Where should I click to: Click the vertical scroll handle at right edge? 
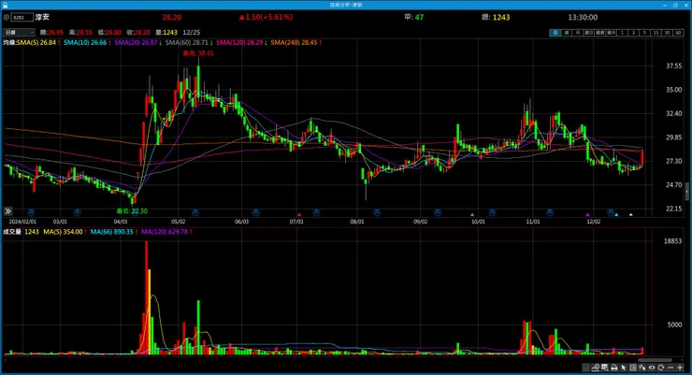687,192
